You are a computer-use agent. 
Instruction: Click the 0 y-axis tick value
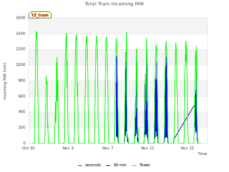point(24,143)
